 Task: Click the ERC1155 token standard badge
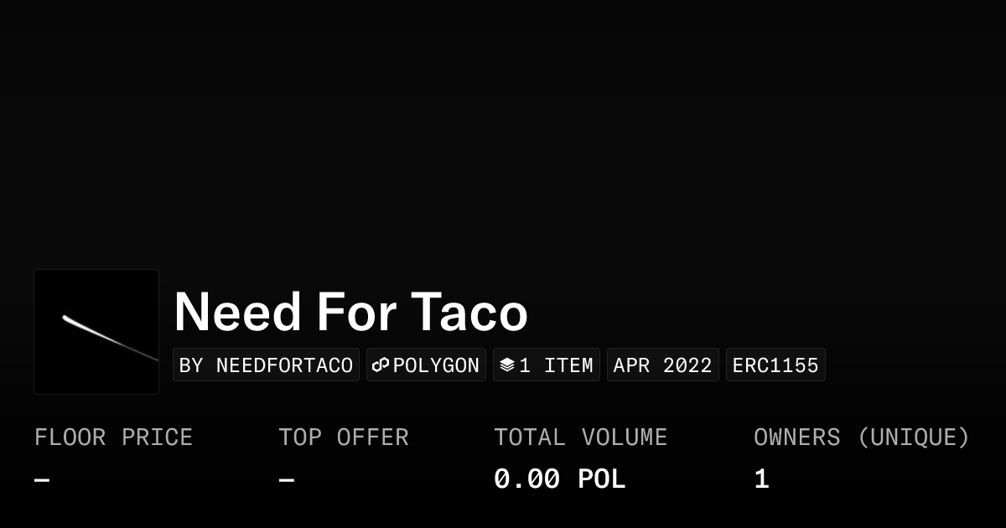[775, 365]
